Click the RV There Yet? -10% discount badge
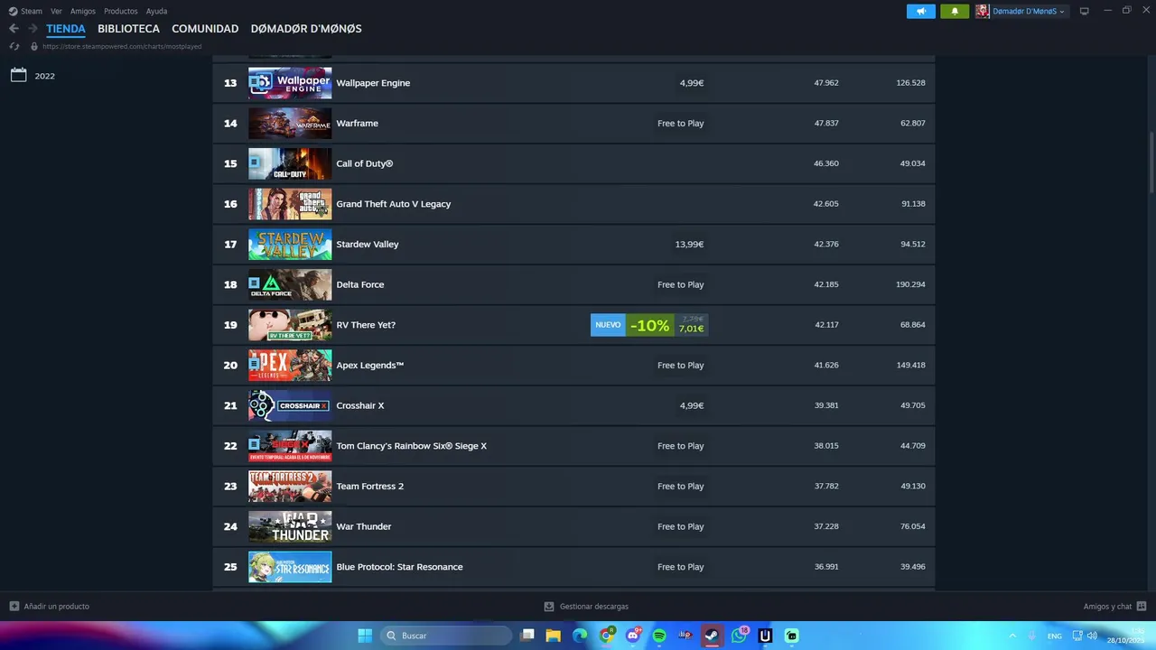The image size is (1156, 650). (x=649, y=325)
